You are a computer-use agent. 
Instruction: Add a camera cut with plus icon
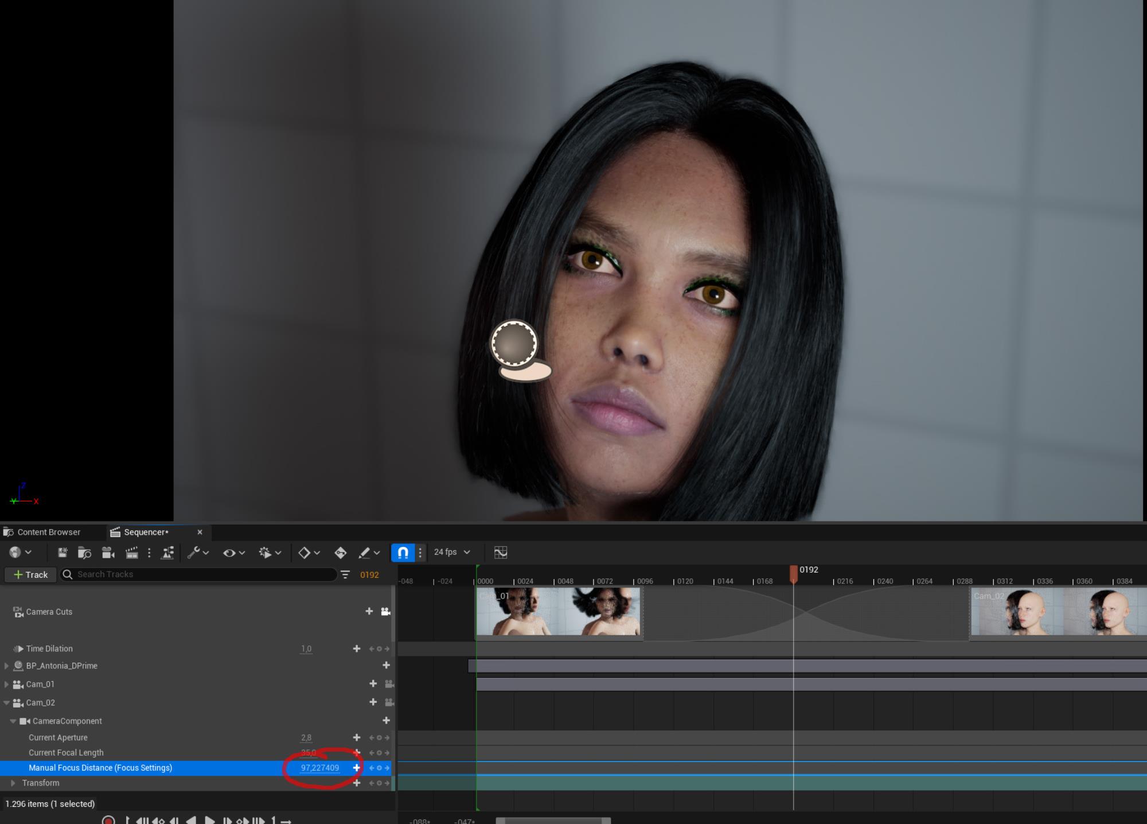pos(369,611)
